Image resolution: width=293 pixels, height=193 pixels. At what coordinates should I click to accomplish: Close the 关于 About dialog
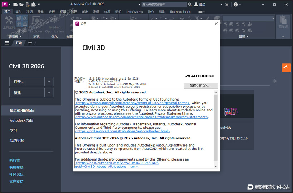[x=216, y=24]
